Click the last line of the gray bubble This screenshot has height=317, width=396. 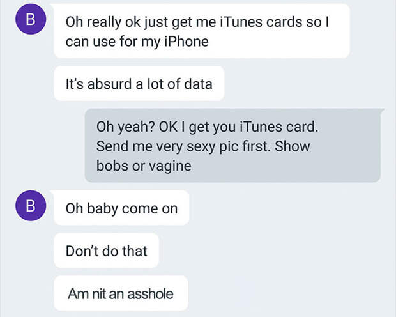point(144,166)
